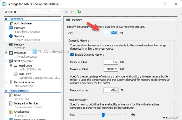Click the Memory chip icon in tree
Screen dimensions: 182x120
click(x=11, y=44)
